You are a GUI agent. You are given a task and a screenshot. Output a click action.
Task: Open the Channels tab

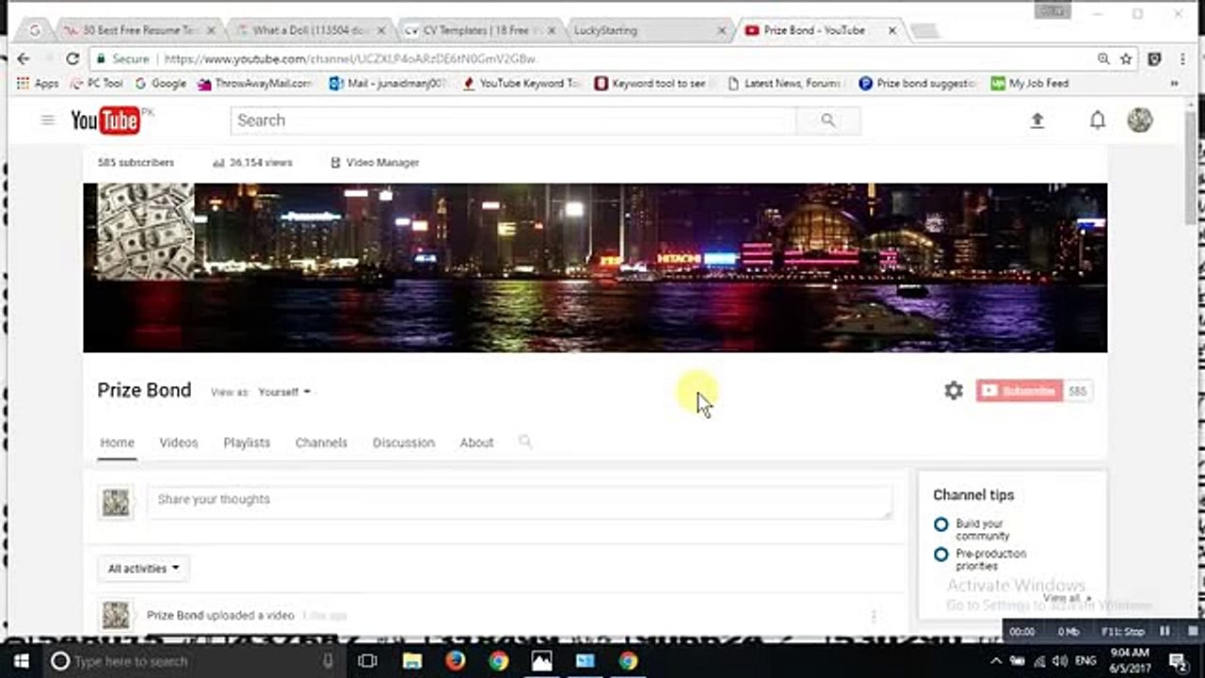321,443
